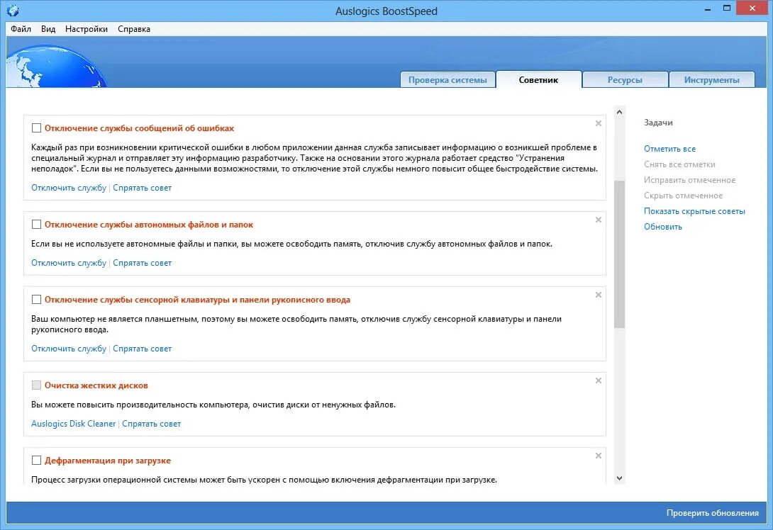Click the сенсорной клавиатуры tip heading
Image resolution: width=773 pixels, height=530 pixels.
(x=197, y=300)
